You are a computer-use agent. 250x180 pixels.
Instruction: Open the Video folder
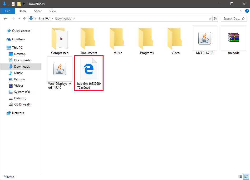pyautogui.click(x=175, y=41)
